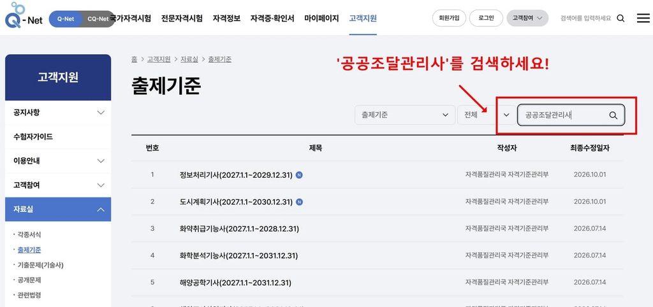
Task: Open the top search magnifier icon
Action: click(x=620, y=18)
